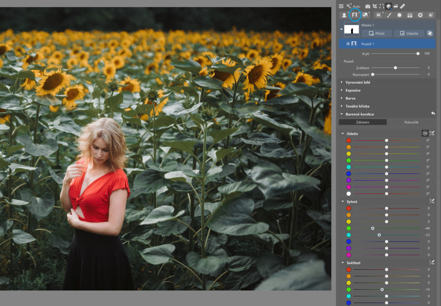Choose the AI sky mask icon
This screenshot has height=306, width=441.
click(365, 15)
